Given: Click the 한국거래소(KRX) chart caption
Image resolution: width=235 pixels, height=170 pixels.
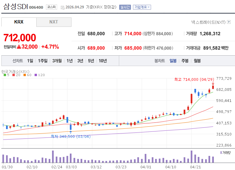Looking at the screenshot, I should click(15, 72).
